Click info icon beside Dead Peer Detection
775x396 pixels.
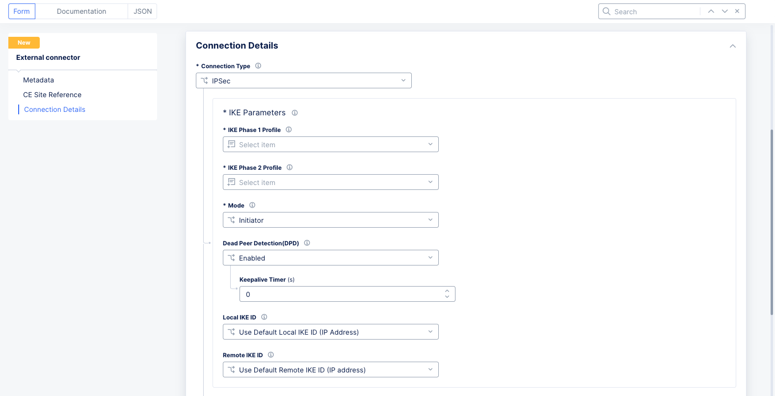click(x=307, y=243)
